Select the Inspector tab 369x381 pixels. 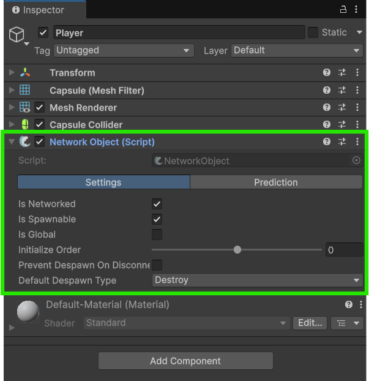45,10
